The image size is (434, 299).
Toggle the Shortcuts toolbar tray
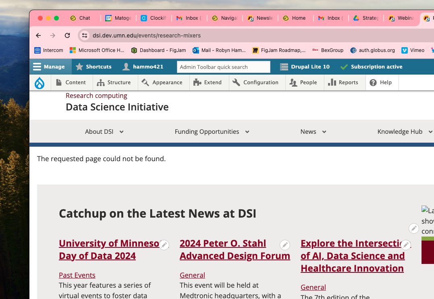[x=93, y=67]
